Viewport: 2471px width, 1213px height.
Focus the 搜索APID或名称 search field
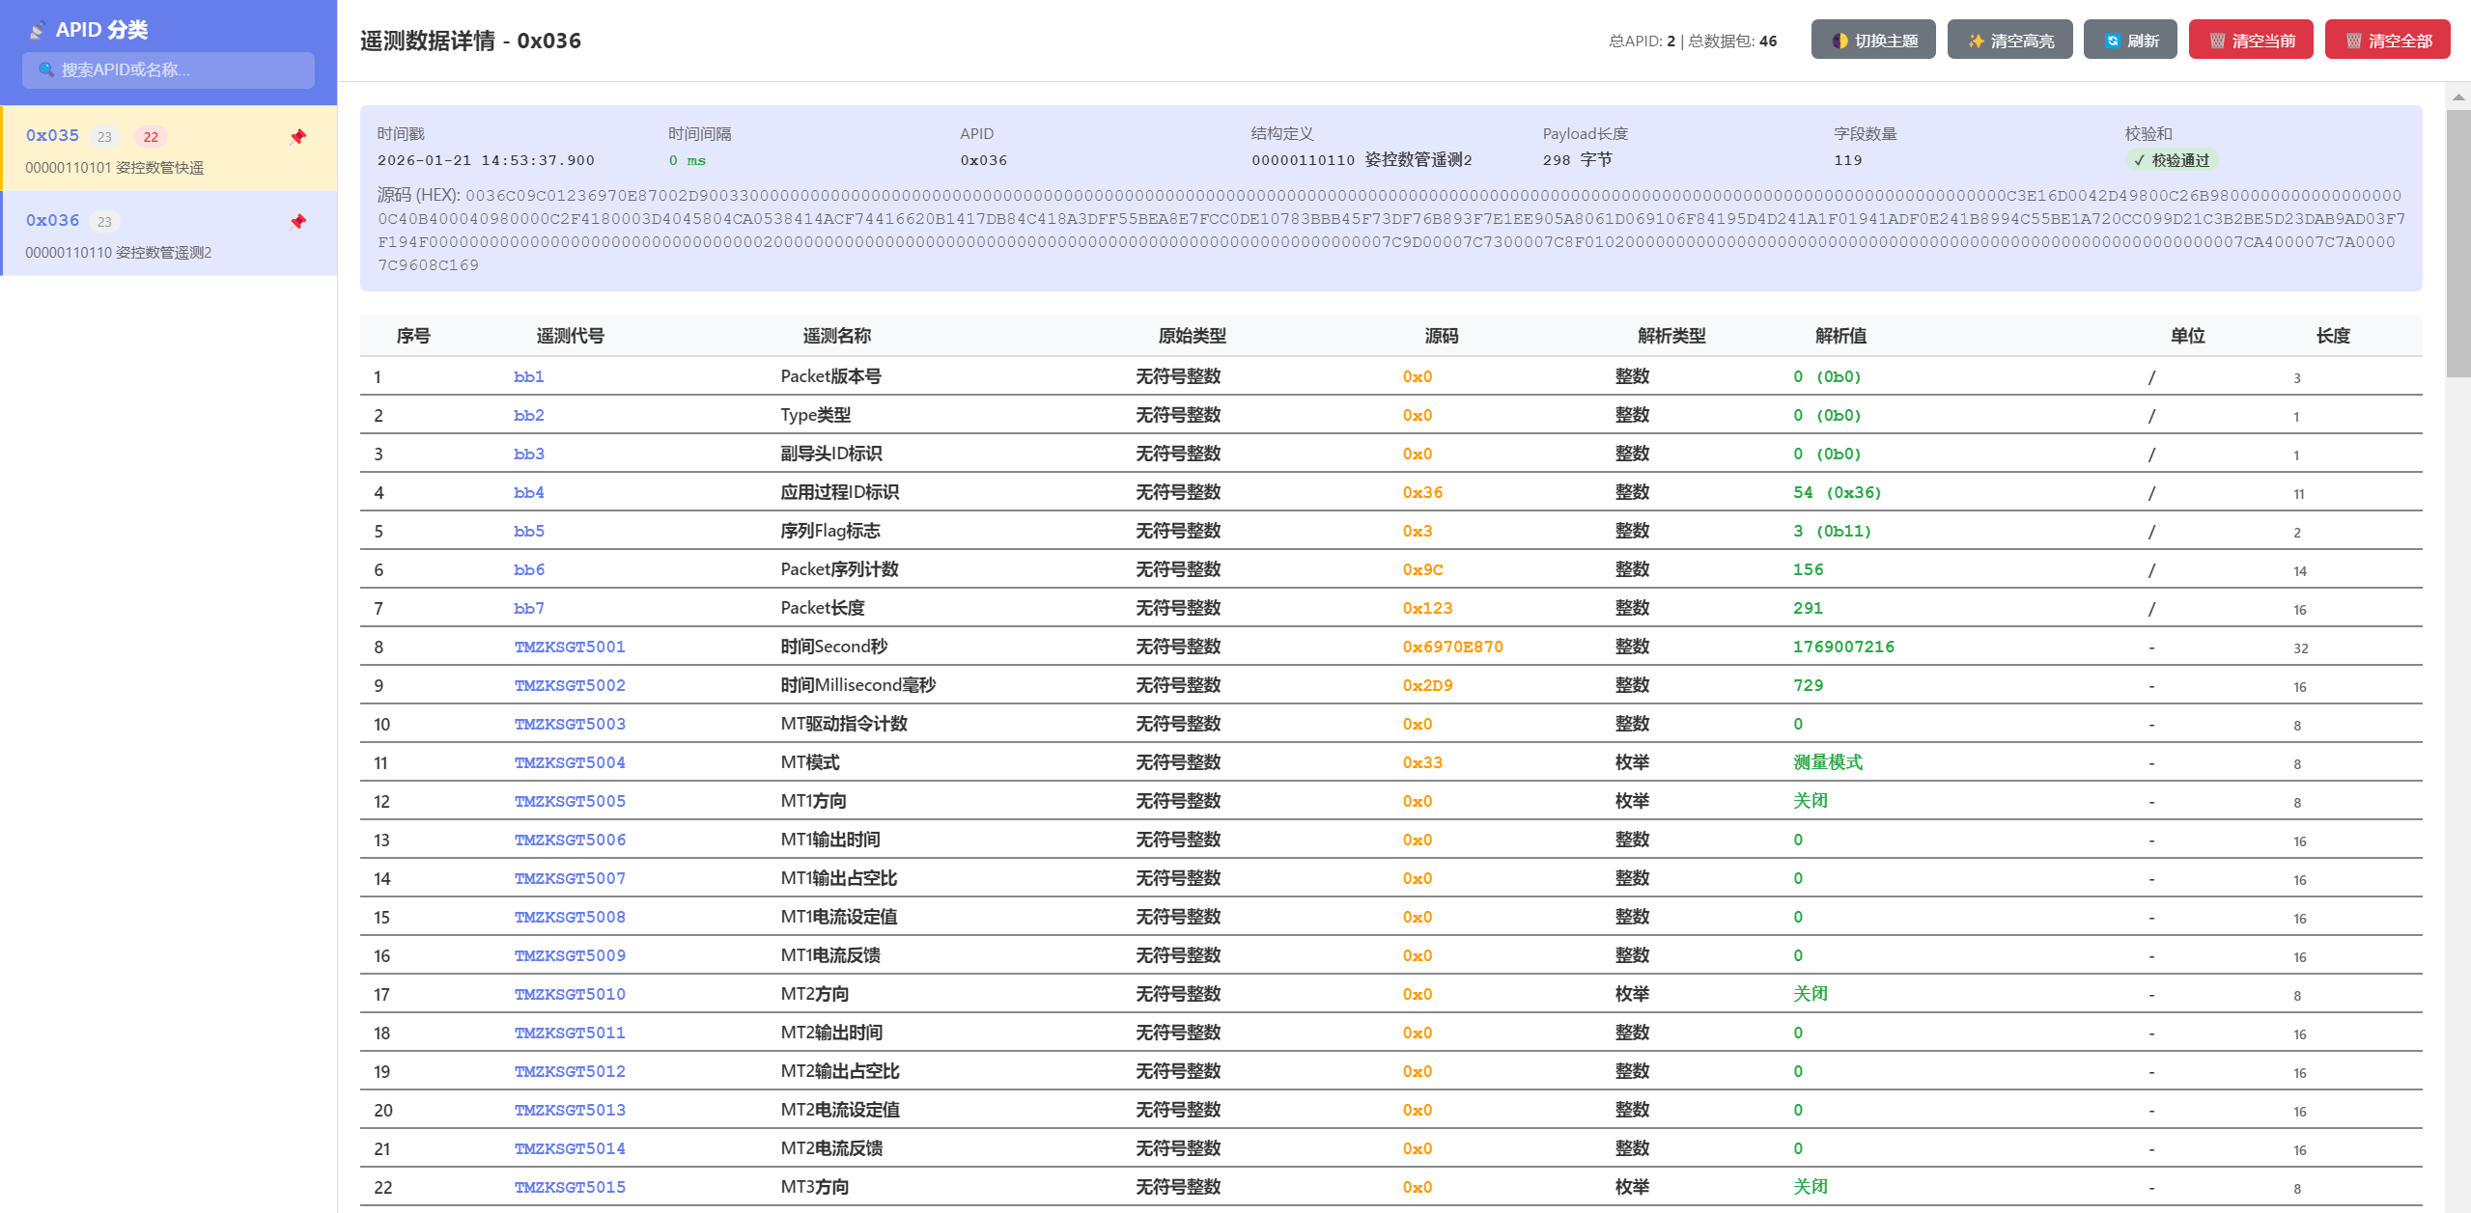click(168, 69)
